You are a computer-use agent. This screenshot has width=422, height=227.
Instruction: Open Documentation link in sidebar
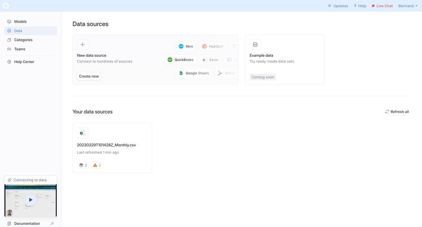[x=30, y=224]
